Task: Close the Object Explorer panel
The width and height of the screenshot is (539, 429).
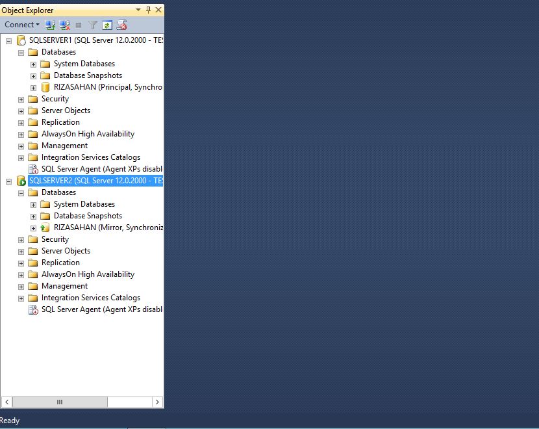Action: pos(158,10)
